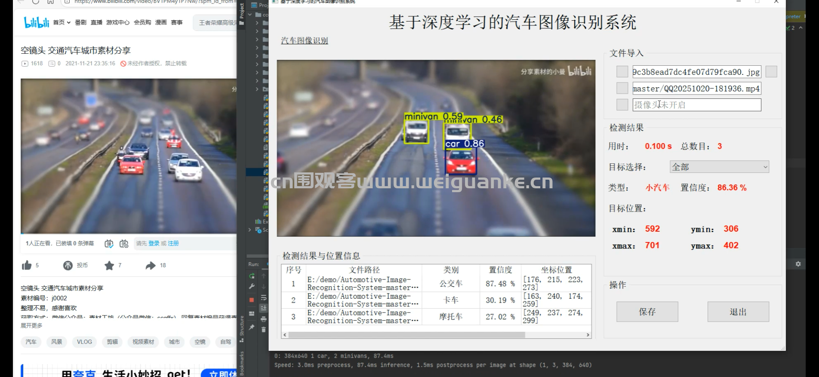The image size is (819, 377).
Task: Click 展开更多 to expand video description
Action: pos(31,325)
